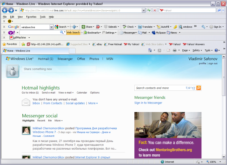Click the MentoringBrothers.org ad image

point(168,135)
